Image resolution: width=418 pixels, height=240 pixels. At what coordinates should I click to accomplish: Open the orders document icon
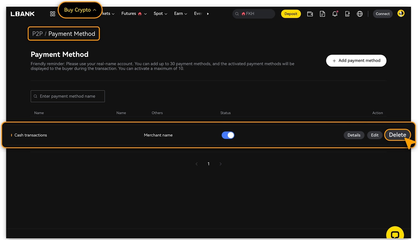(x=322, y=14)
